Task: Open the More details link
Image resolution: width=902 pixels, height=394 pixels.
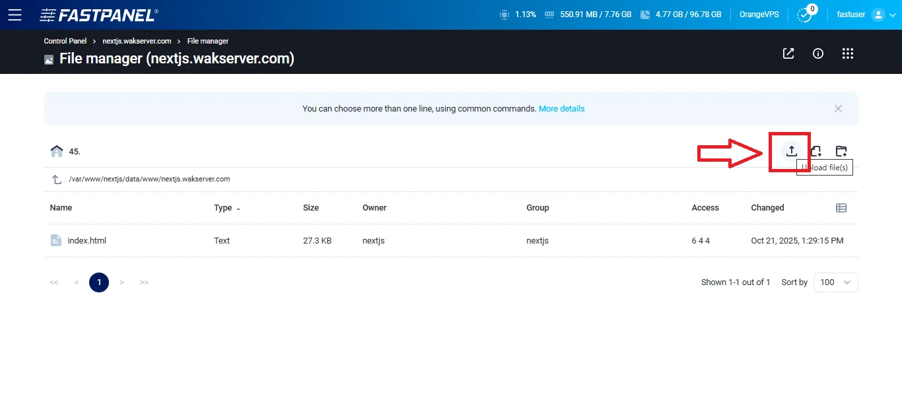Action: tap(561, 108)
